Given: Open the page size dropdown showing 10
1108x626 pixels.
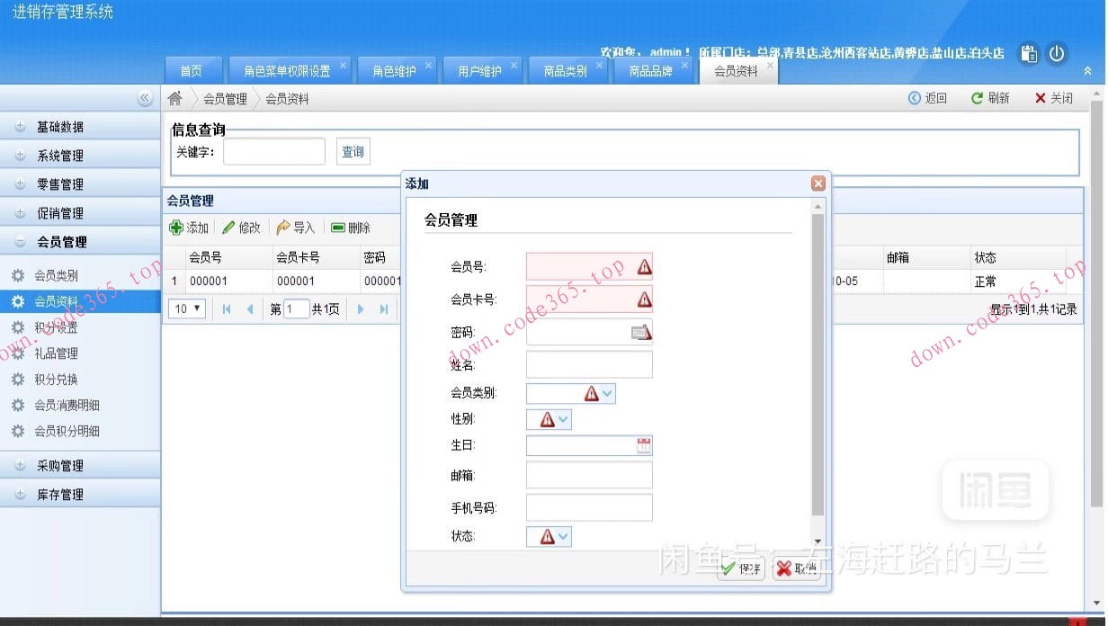Looking at the screenshot, I should 185,308.
